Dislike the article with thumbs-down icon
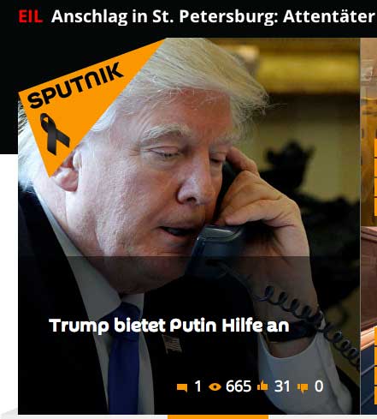 (x=303, y=387)
